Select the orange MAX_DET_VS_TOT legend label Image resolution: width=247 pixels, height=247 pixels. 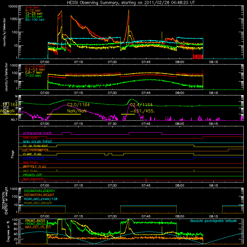(38, 227)
